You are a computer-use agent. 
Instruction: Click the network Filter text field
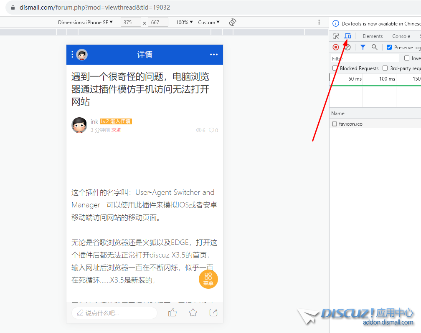pyautogui.click(x=364, y=58)
